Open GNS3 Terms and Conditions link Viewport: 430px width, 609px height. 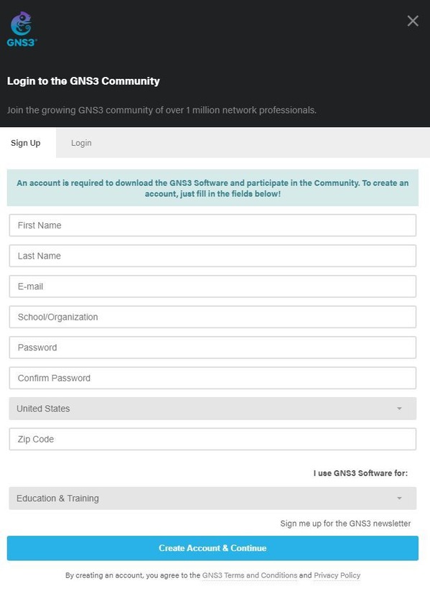click(x=250, y=575)
